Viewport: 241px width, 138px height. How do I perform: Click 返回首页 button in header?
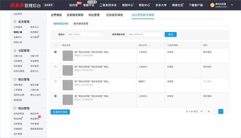pyautogui.click(x=48, y=5)
